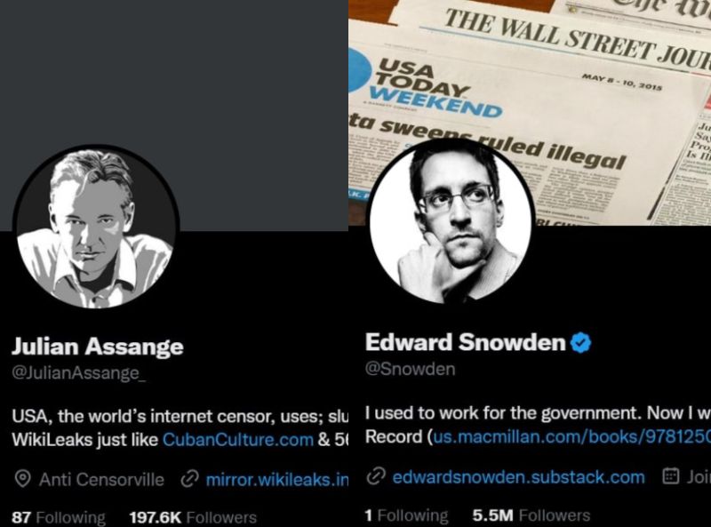
Task: Click the link icon before mirror.wikileaks.in
Action: pos(189,479)
